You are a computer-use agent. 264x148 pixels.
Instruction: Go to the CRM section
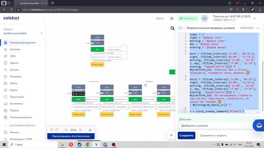pos(13,56)
